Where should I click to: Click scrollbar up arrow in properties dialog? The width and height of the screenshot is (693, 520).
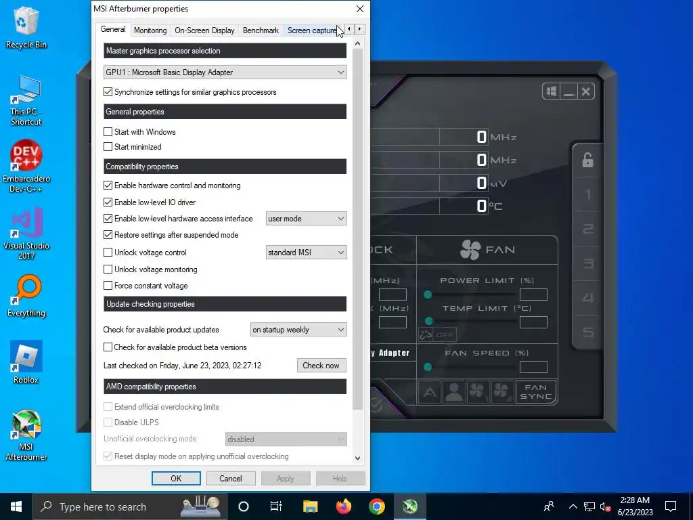357,43
